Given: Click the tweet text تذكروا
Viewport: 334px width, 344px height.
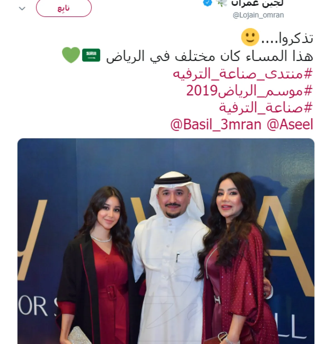Looking at the screenshot, I should [x=287, y=38].
